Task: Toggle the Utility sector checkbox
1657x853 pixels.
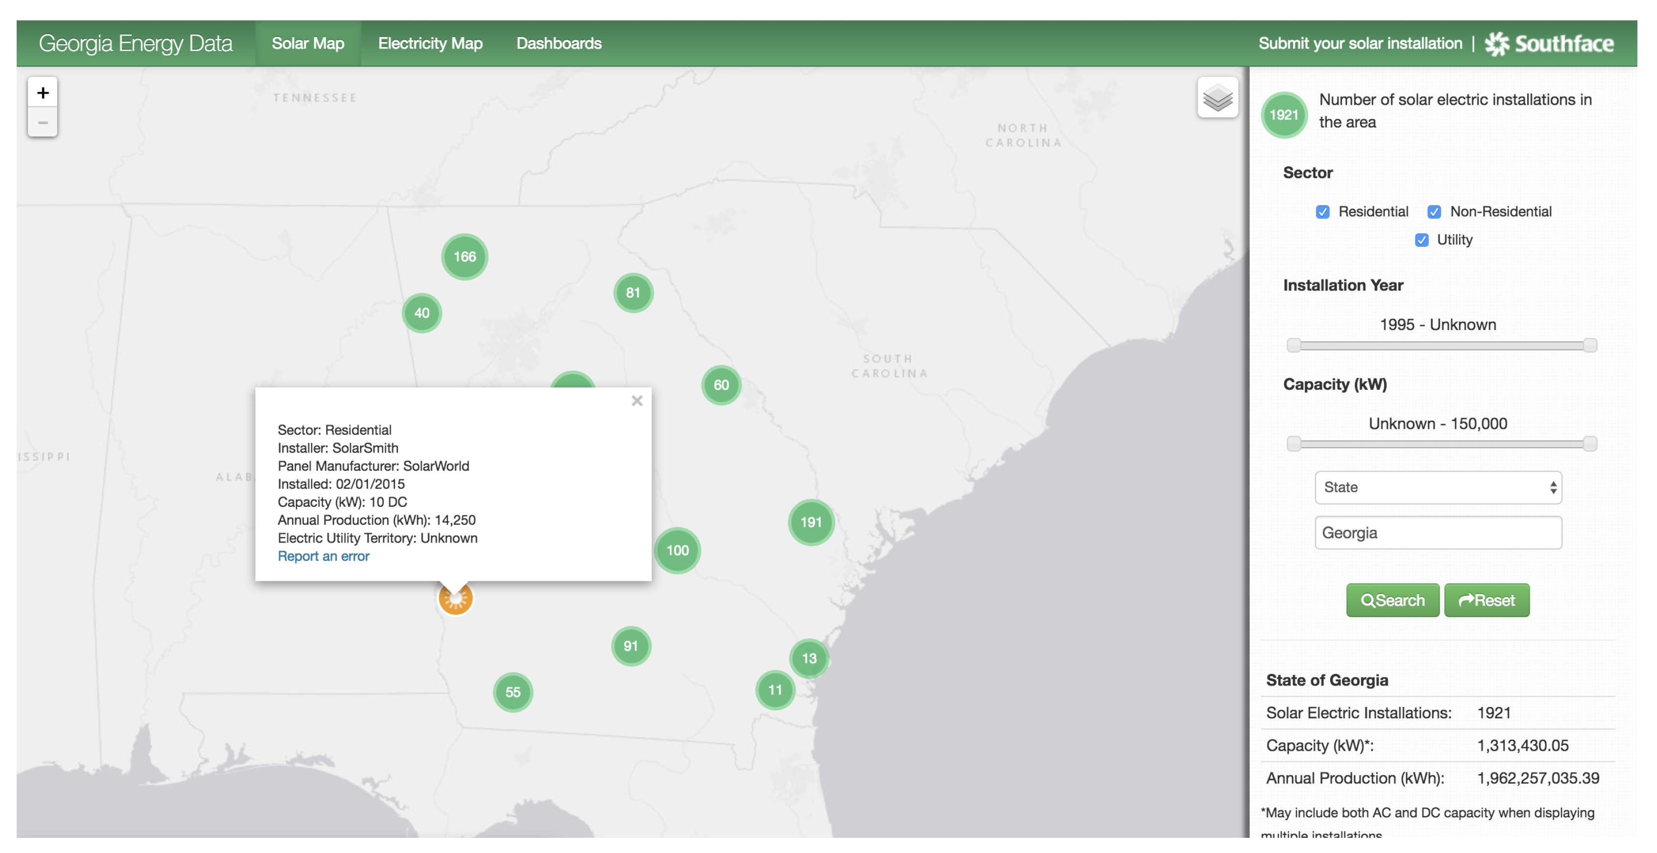Action: [1421, 240]
